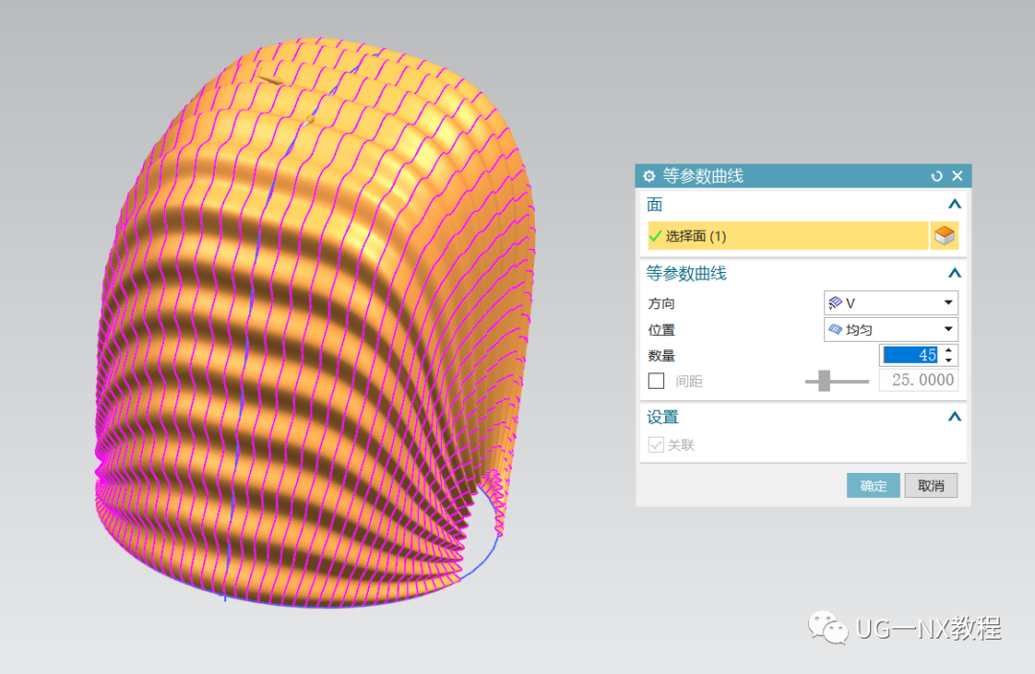Collapse the 等参数曲线 section
This screenshot has width=1035, height=674.
click(954, 272)
